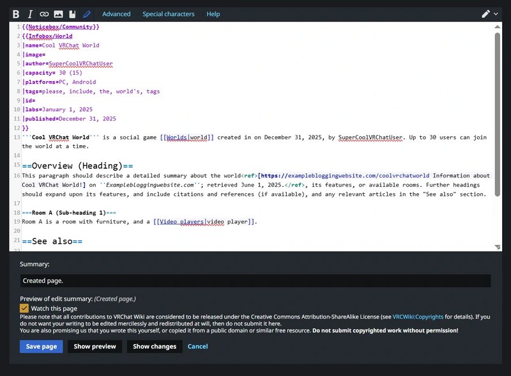Open the Help toolbar section
511x376 pixels.
click(x=213, y=14)
